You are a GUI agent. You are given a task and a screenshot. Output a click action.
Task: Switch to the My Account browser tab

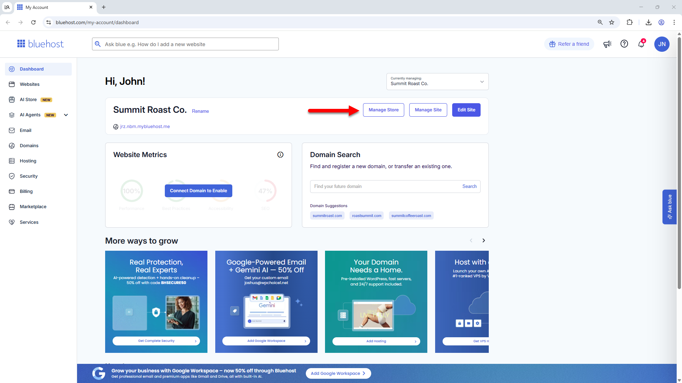(55, 7)
